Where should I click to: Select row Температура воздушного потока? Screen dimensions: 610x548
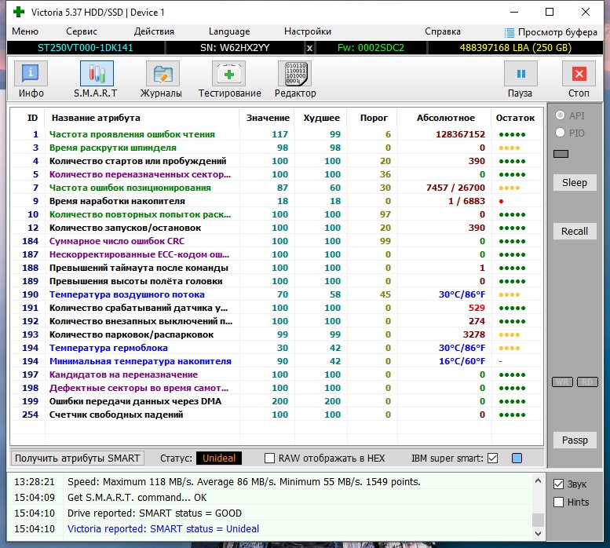(276, 294)
